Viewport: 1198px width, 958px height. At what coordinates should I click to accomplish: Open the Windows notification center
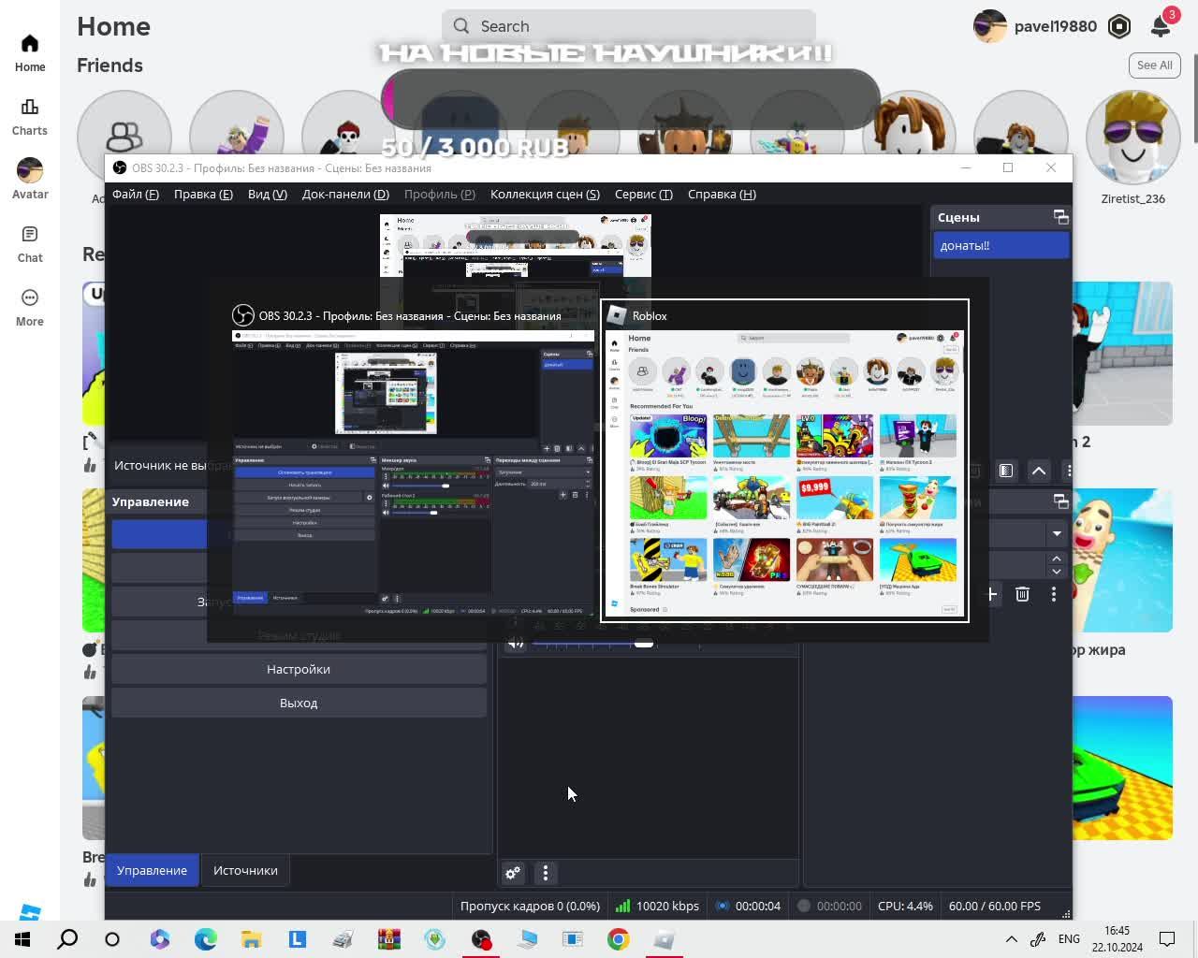pos(1167,939)
